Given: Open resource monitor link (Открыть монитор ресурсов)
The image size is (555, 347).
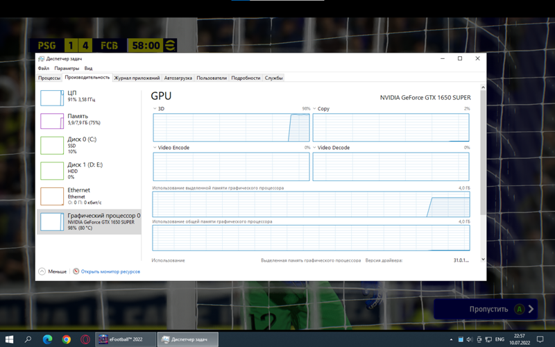Looking at the screenshot, I should coord(110,271).
